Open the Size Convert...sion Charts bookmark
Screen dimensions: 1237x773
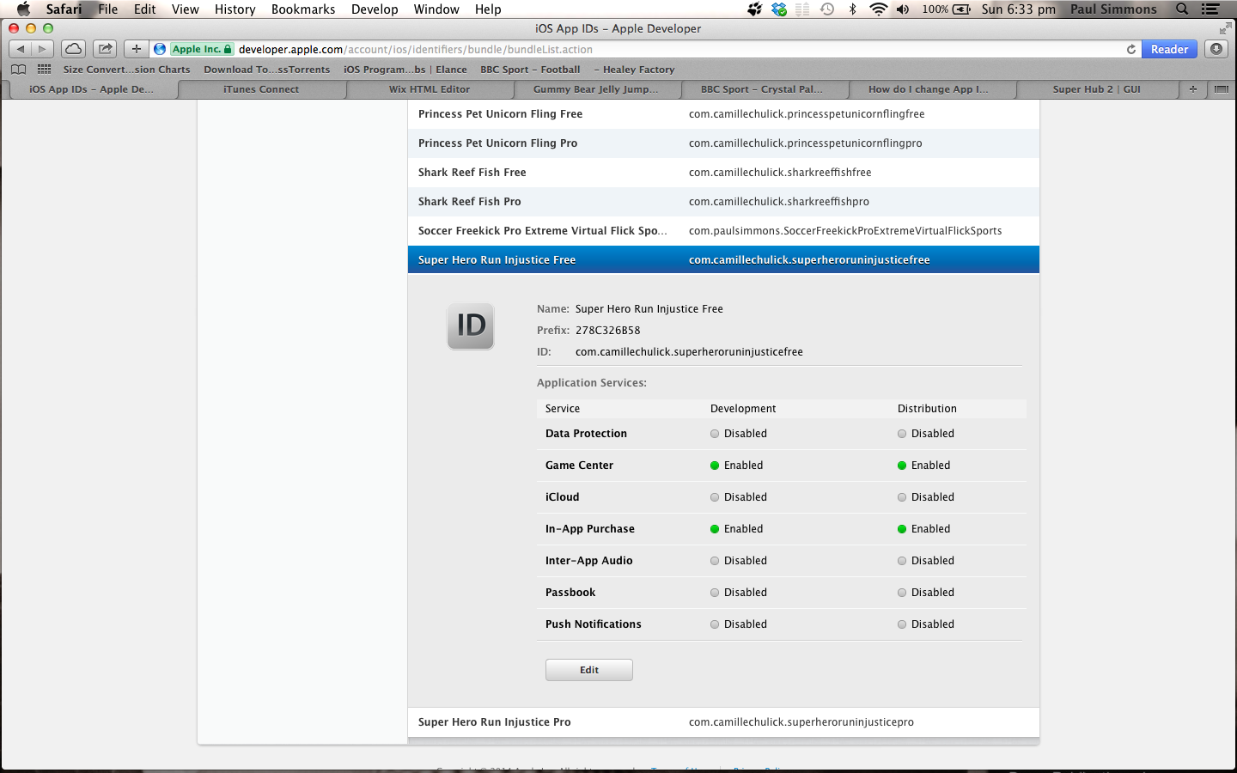[x=127, y=70]
